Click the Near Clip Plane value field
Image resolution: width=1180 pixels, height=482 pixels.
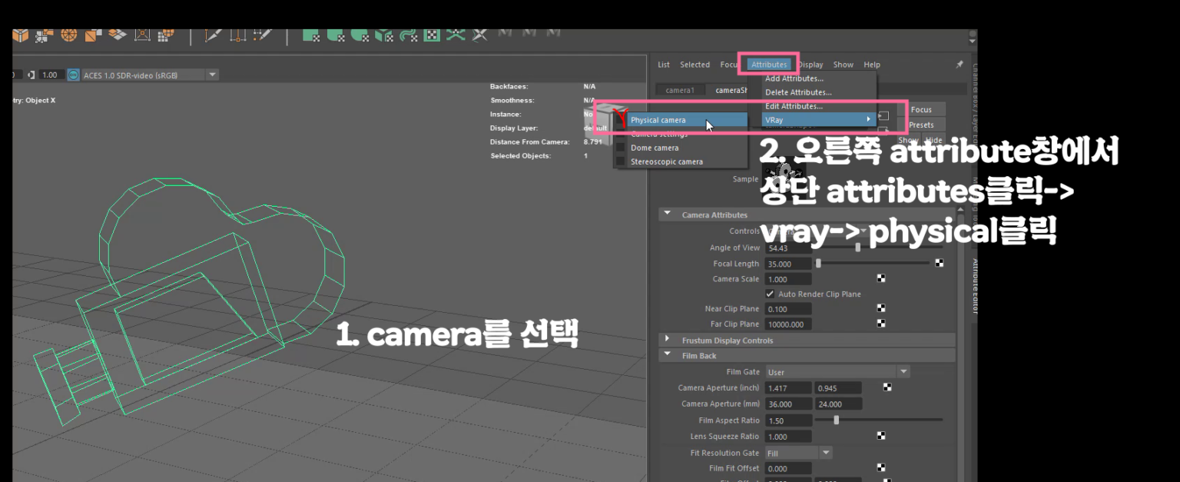(787, 308)
